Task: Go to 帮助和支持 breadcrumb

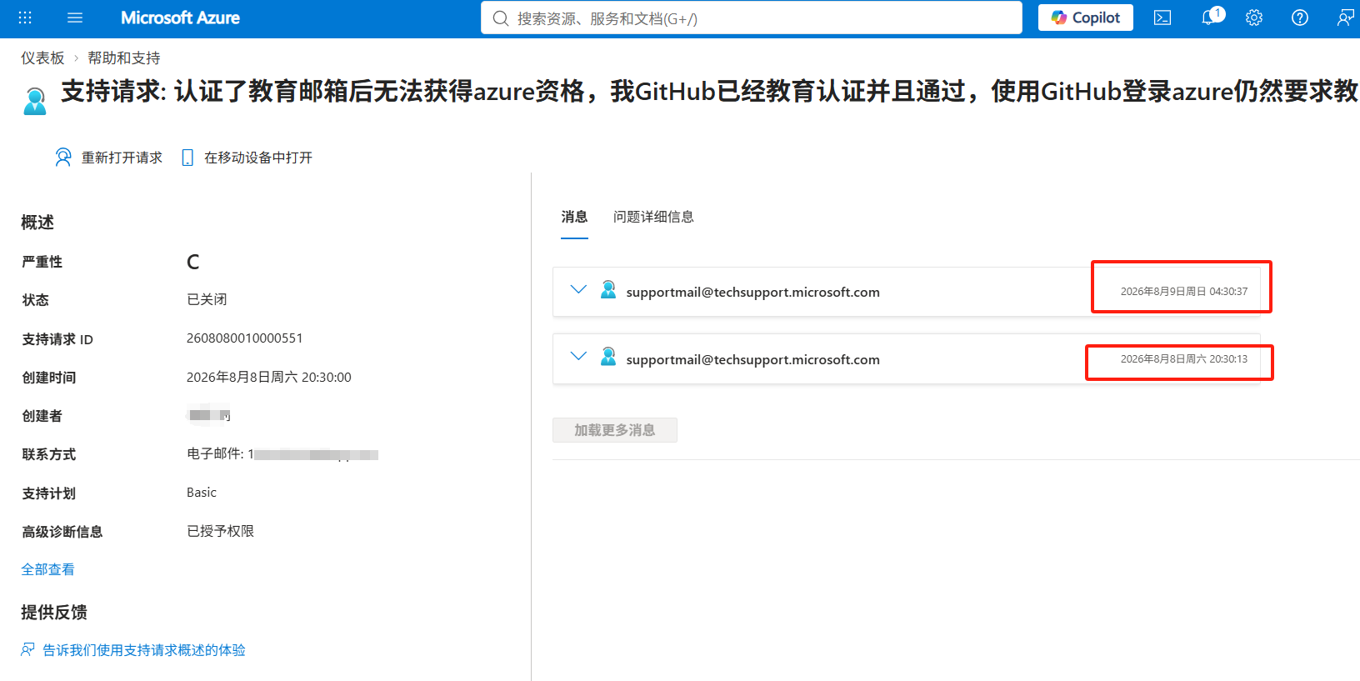Action: [123, 58]
